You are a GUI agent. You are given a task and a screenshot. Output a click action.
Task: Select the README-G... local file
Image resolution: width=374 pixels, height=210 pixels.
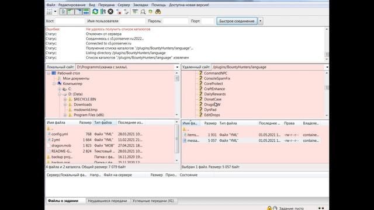(x=61, y=151)
